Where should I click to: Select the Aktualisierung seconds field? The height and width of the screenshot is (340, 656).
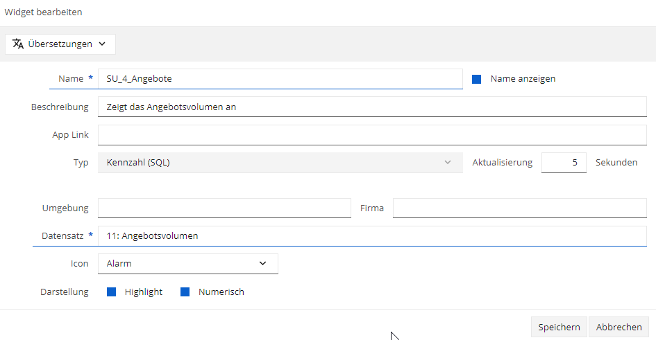564,163
